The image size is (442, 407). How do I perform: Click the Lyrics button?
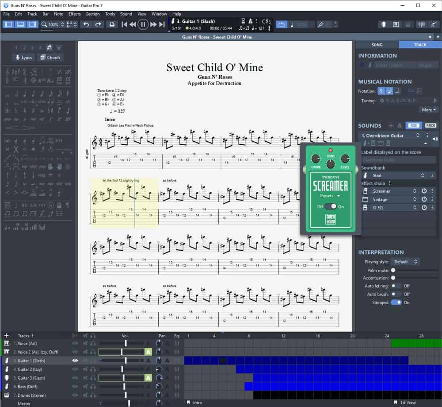(x=24, y=58)
